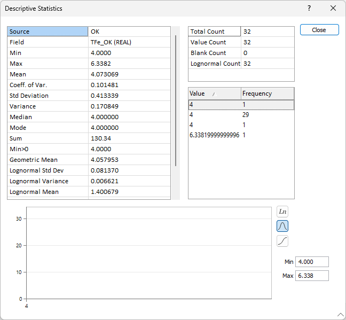Select the Source row in statistics table
This screenshot has width=346, height=320.
click(x=48, y=32)
